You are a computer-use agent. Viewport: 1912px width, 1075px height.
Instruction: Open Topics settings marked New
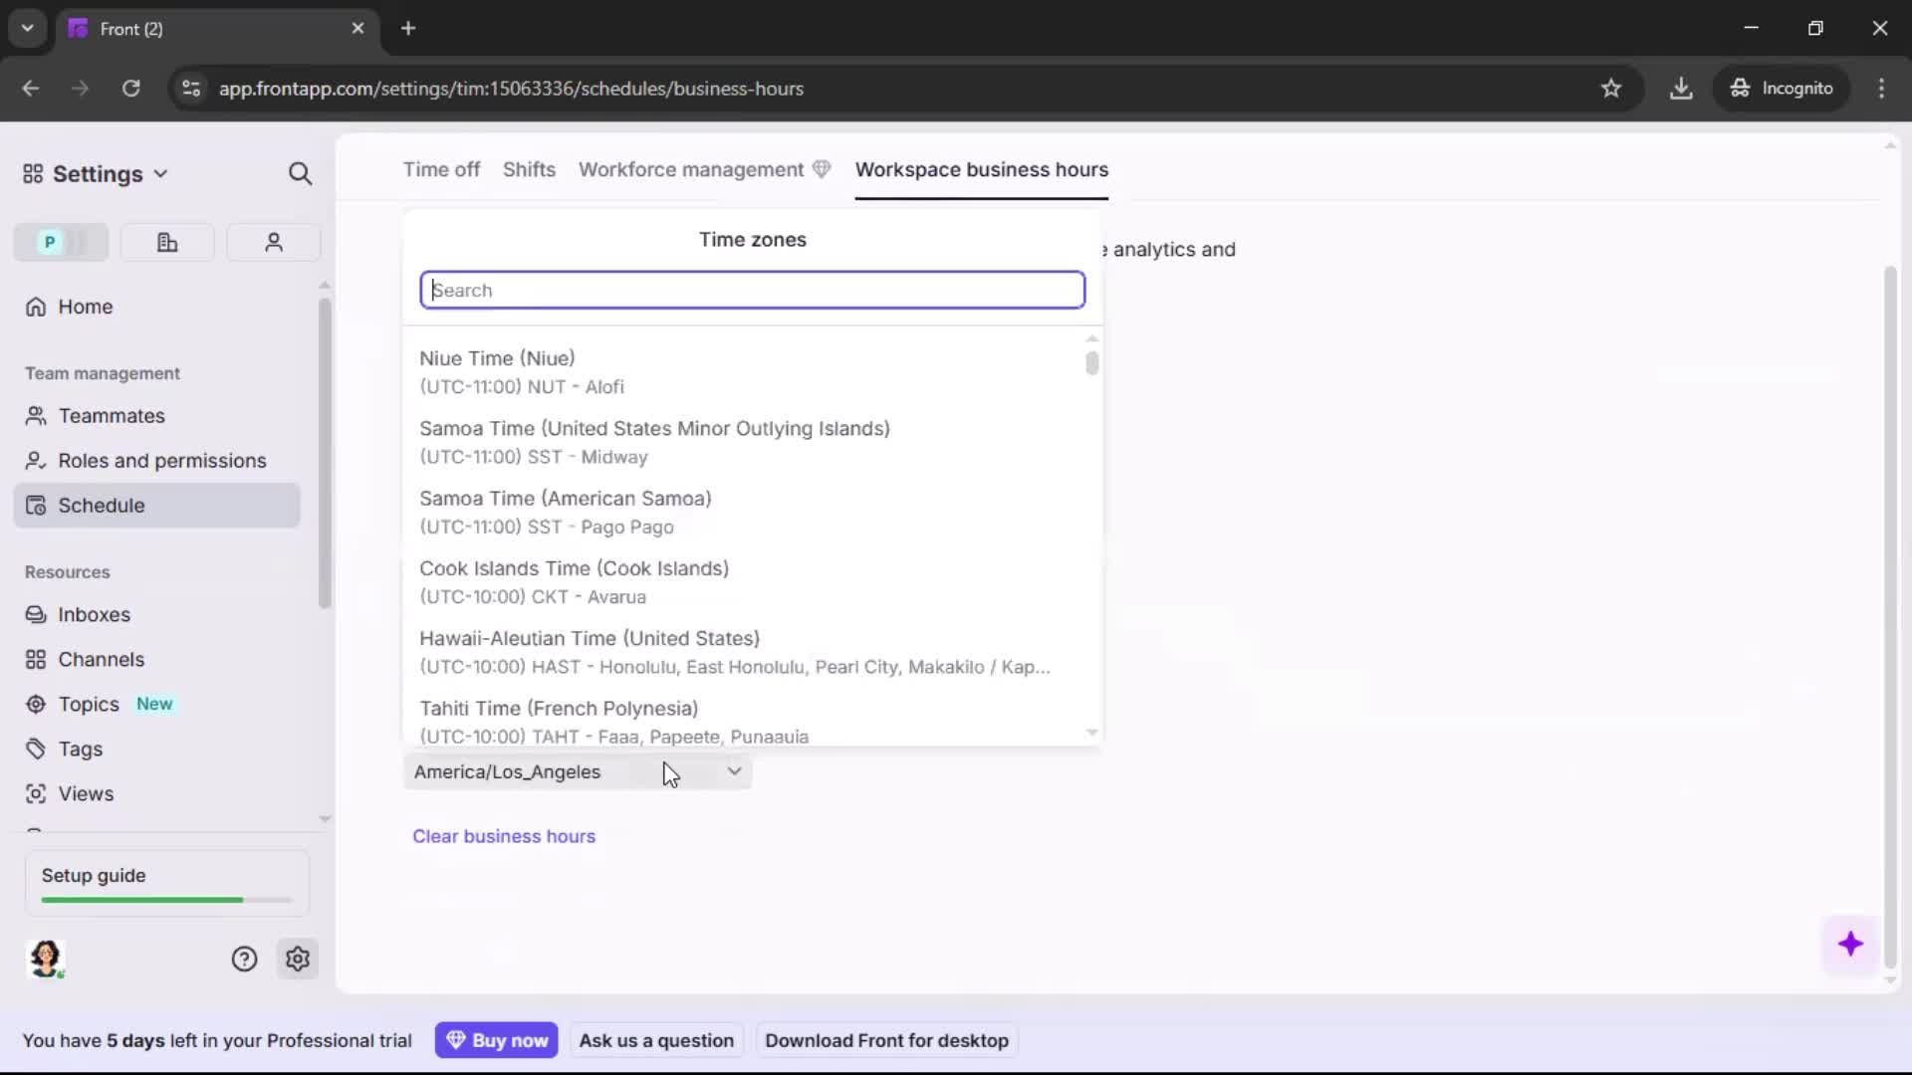tap(86, 704)
